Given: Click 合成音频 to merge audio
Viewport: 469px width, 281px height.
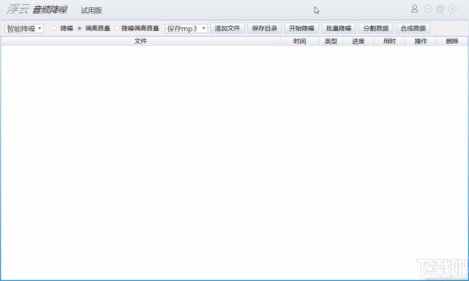Looking at the screenshot, I should point(413,28).
